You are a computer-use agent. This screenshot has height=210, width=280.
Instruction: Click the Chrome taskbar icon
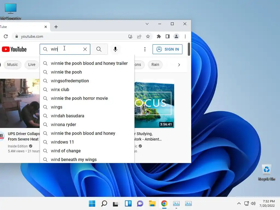[164, 203]
